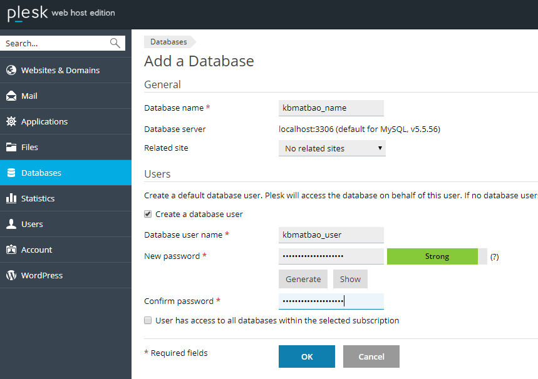Click OK to create the database

[307, 356]
